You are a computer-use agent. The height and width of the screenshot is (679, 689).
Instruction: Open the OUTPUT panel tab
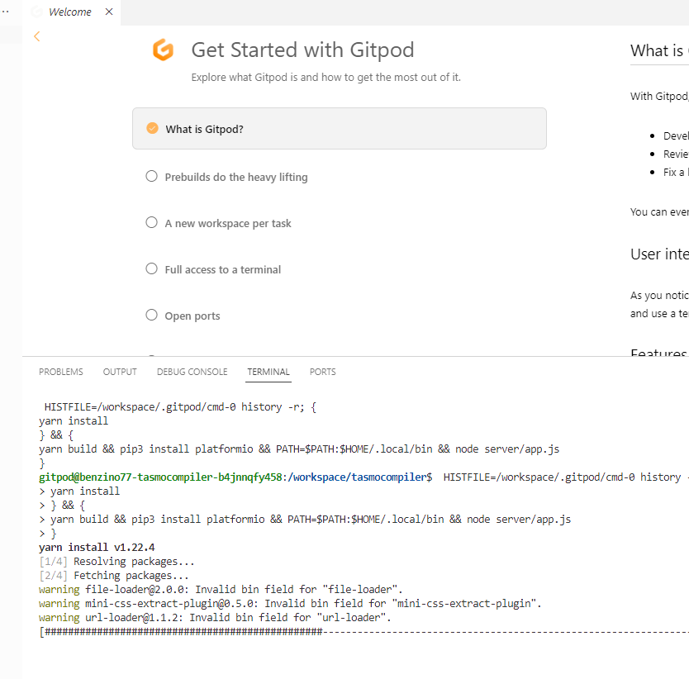coord(120,372)
